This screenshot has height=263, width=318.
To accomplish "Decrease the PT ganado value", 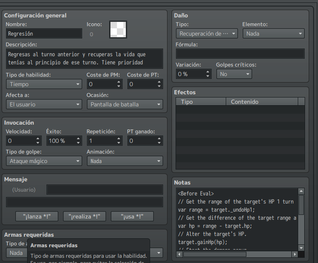I will pos(159,143).
